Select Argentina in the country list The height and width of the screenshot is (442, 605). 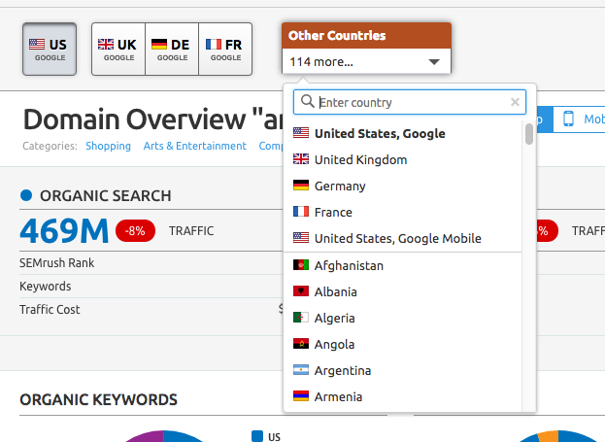[402, 370]
